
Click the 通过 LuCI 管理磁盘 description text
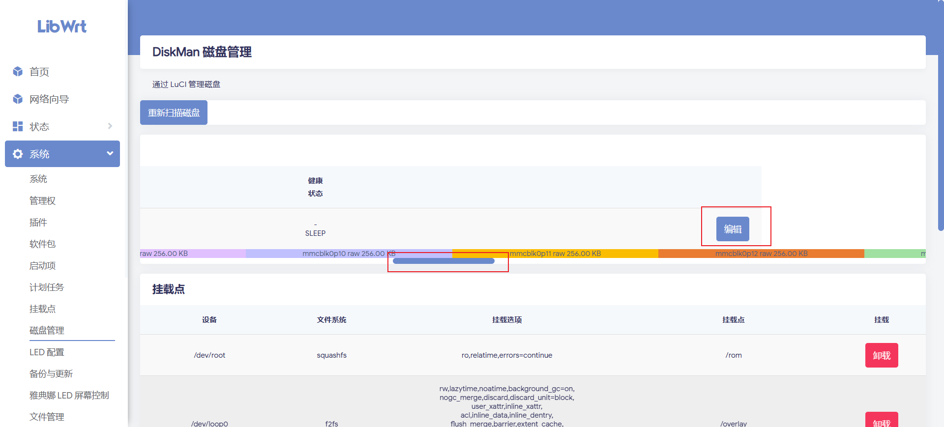click(x=186, y=85)
